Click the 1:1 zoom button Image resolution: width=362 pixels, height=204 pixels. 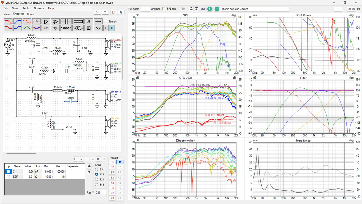pyautogui.click(x=113, y=12)
